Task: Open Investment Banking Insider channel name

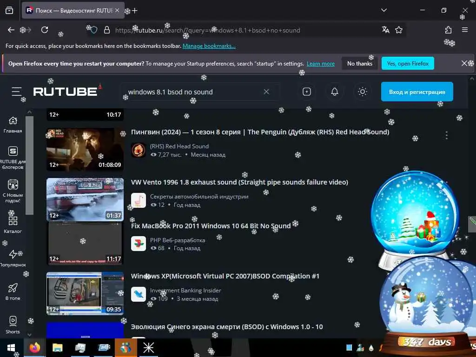Action: tap(185, 290)
